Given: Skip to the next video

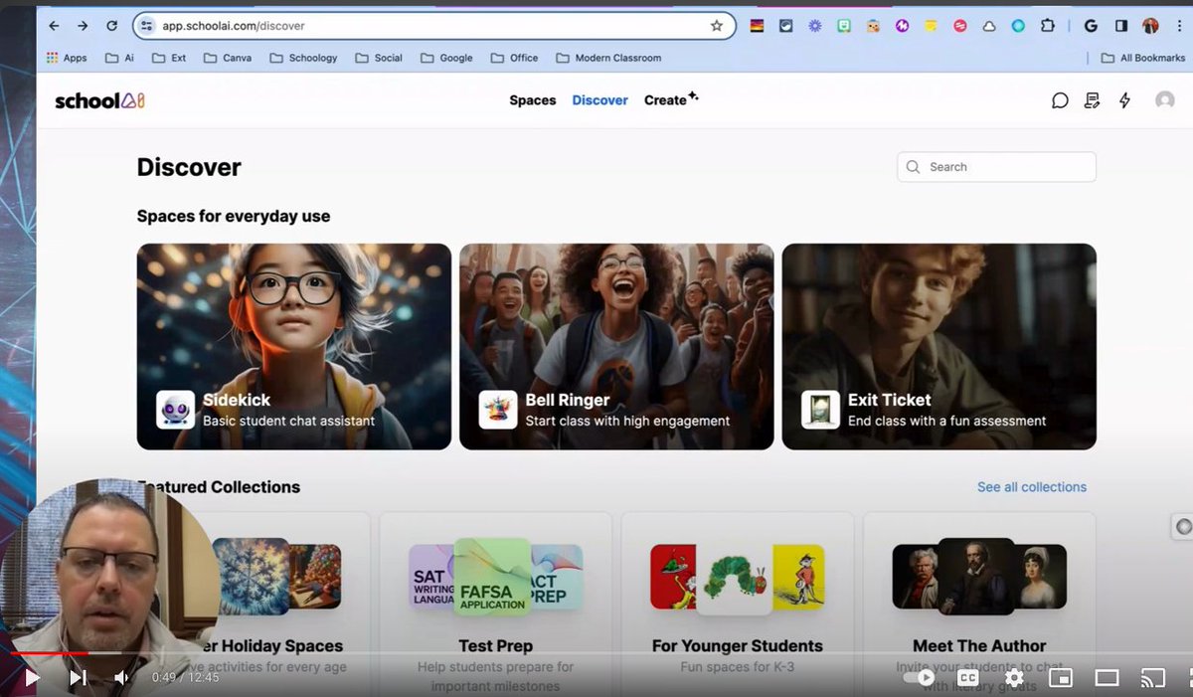Looking at the screenshot, I should [x=78, y=678].
